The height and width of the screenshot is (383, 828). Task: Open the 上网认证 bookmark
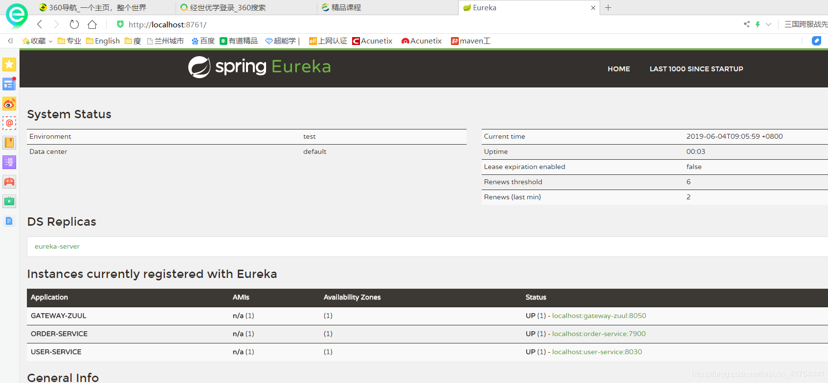pos(328,41)
